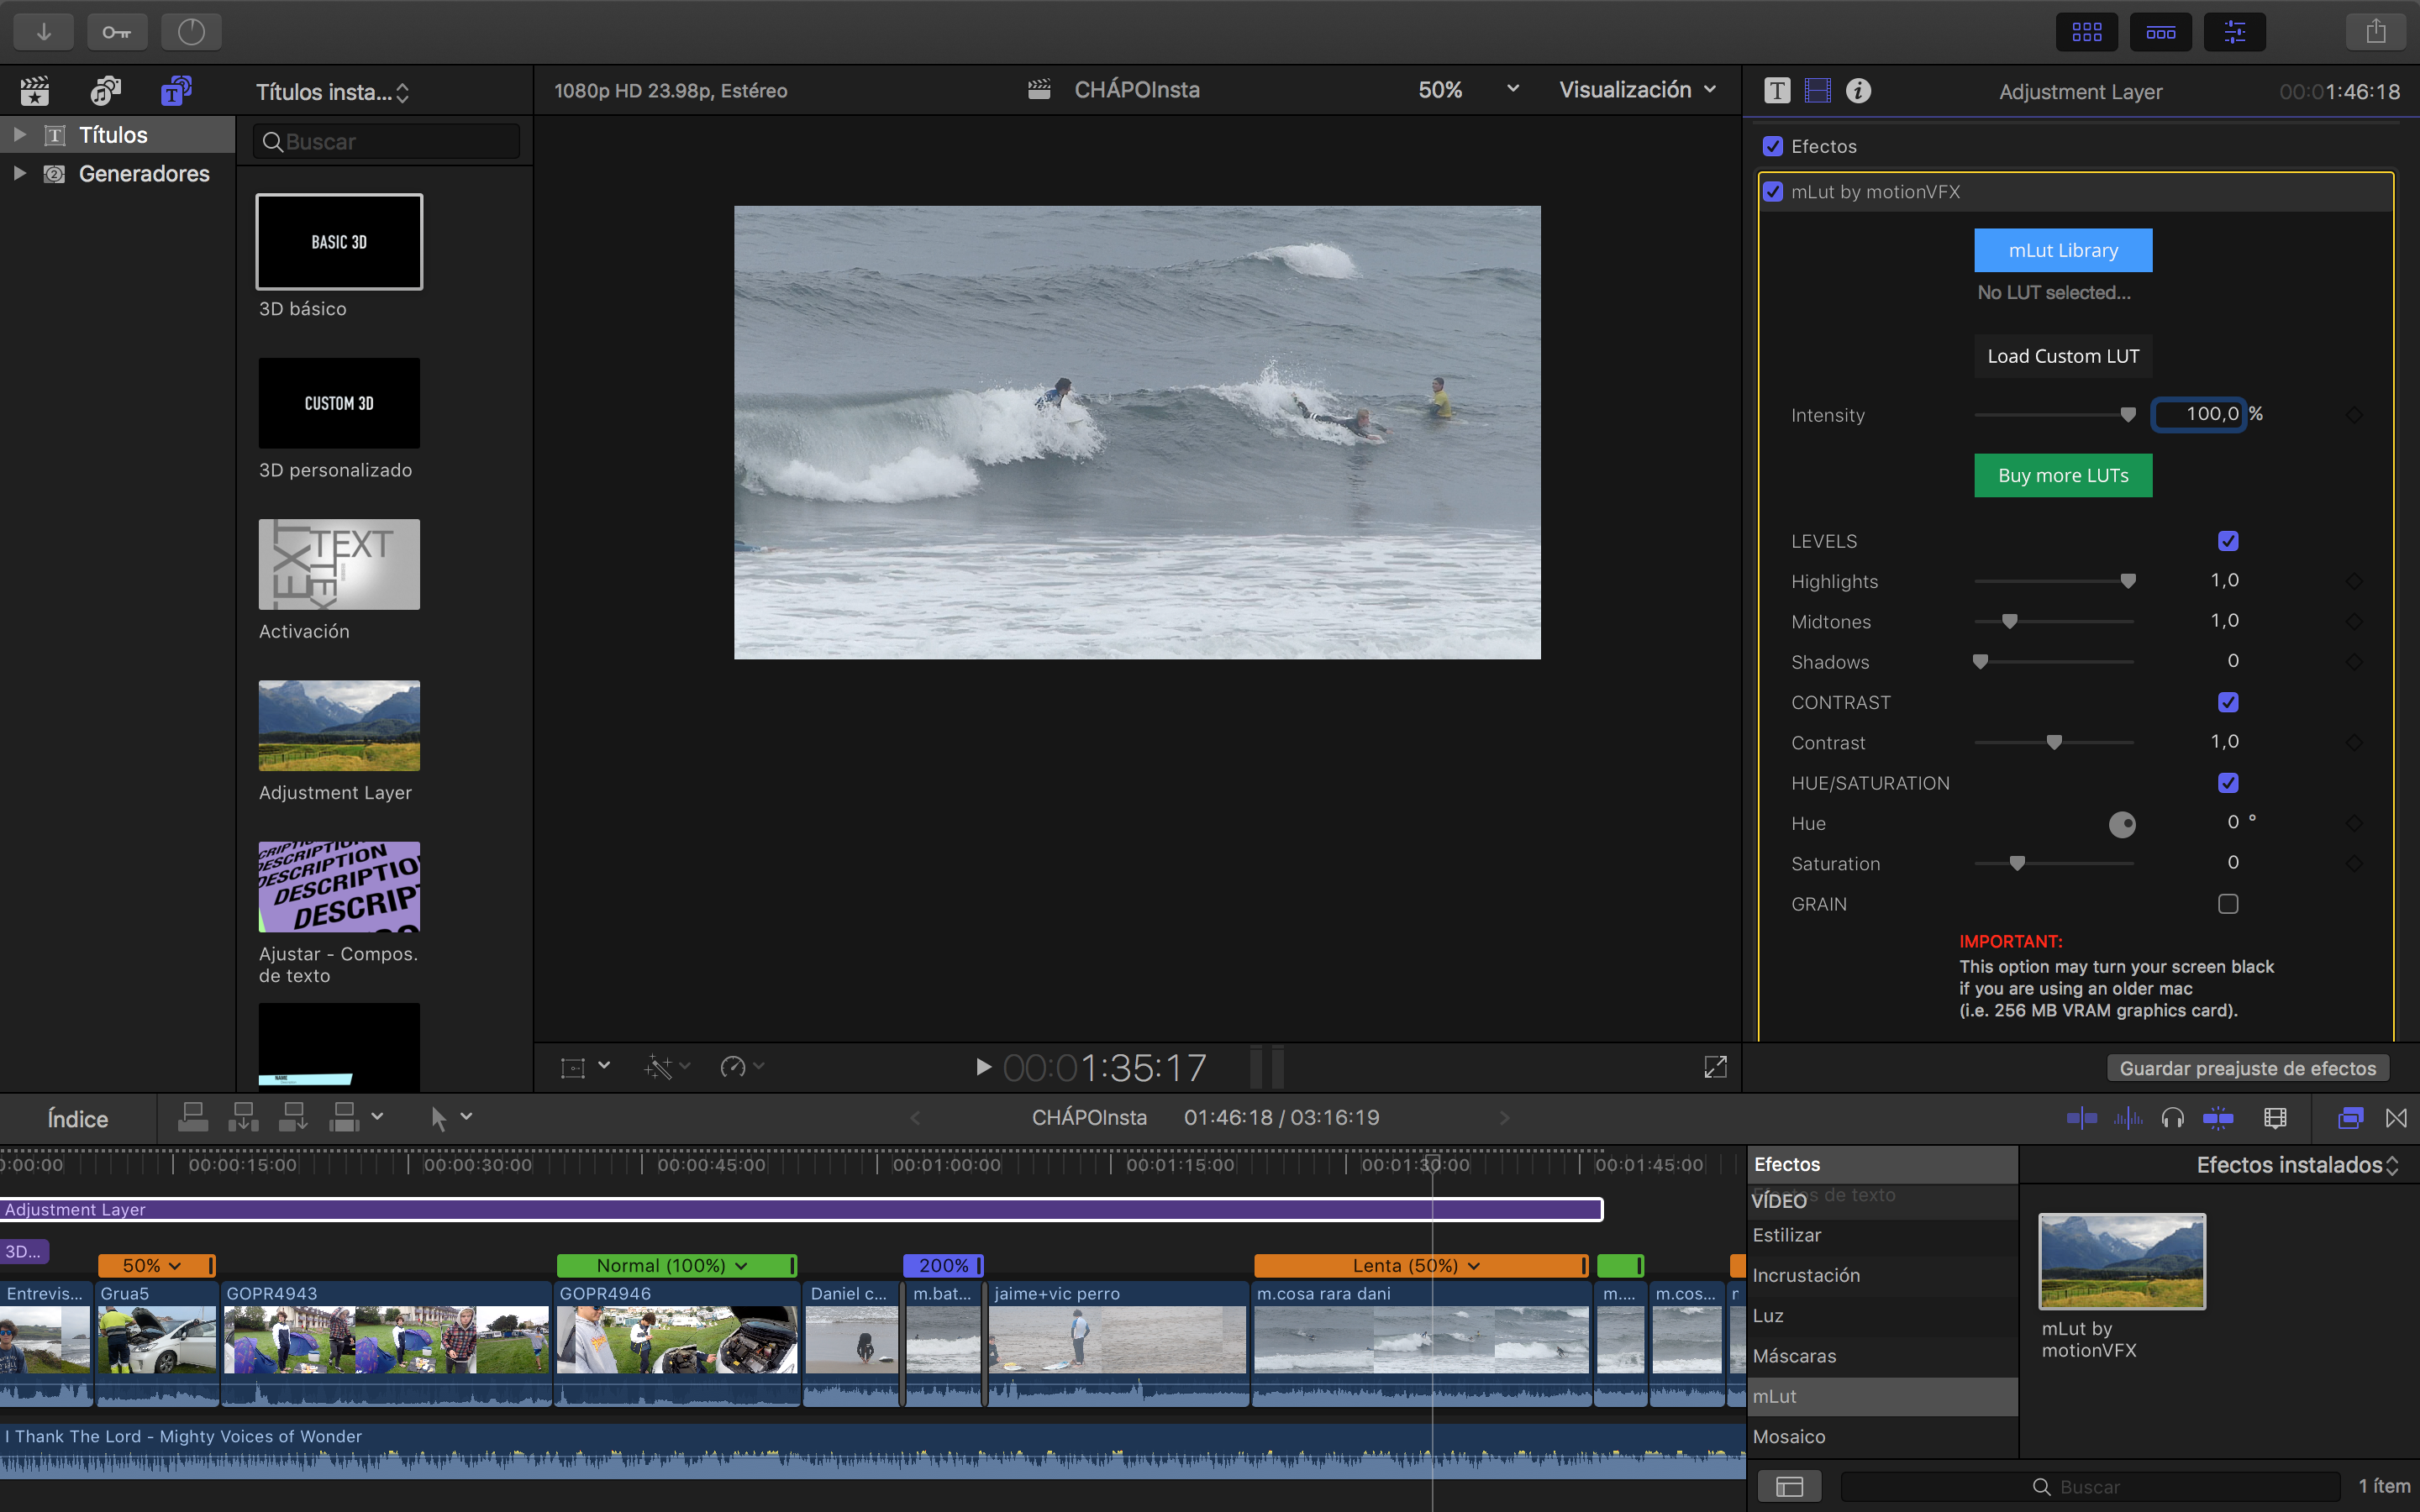The height and width of the screenshot is (1512, 2420).
Task: Select the mLut by motionVFX effect thumbnail
Action: tap(2122, 1262)
